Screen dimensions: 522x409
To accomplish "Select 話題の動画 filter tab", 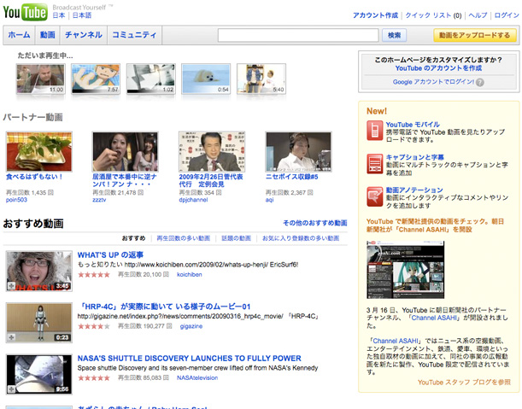I will click(x=236, y=238).
